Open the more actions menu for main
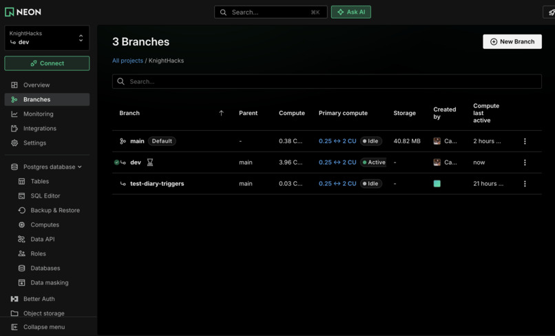This screenshot has height=336, width=555. tap(525, 141)
